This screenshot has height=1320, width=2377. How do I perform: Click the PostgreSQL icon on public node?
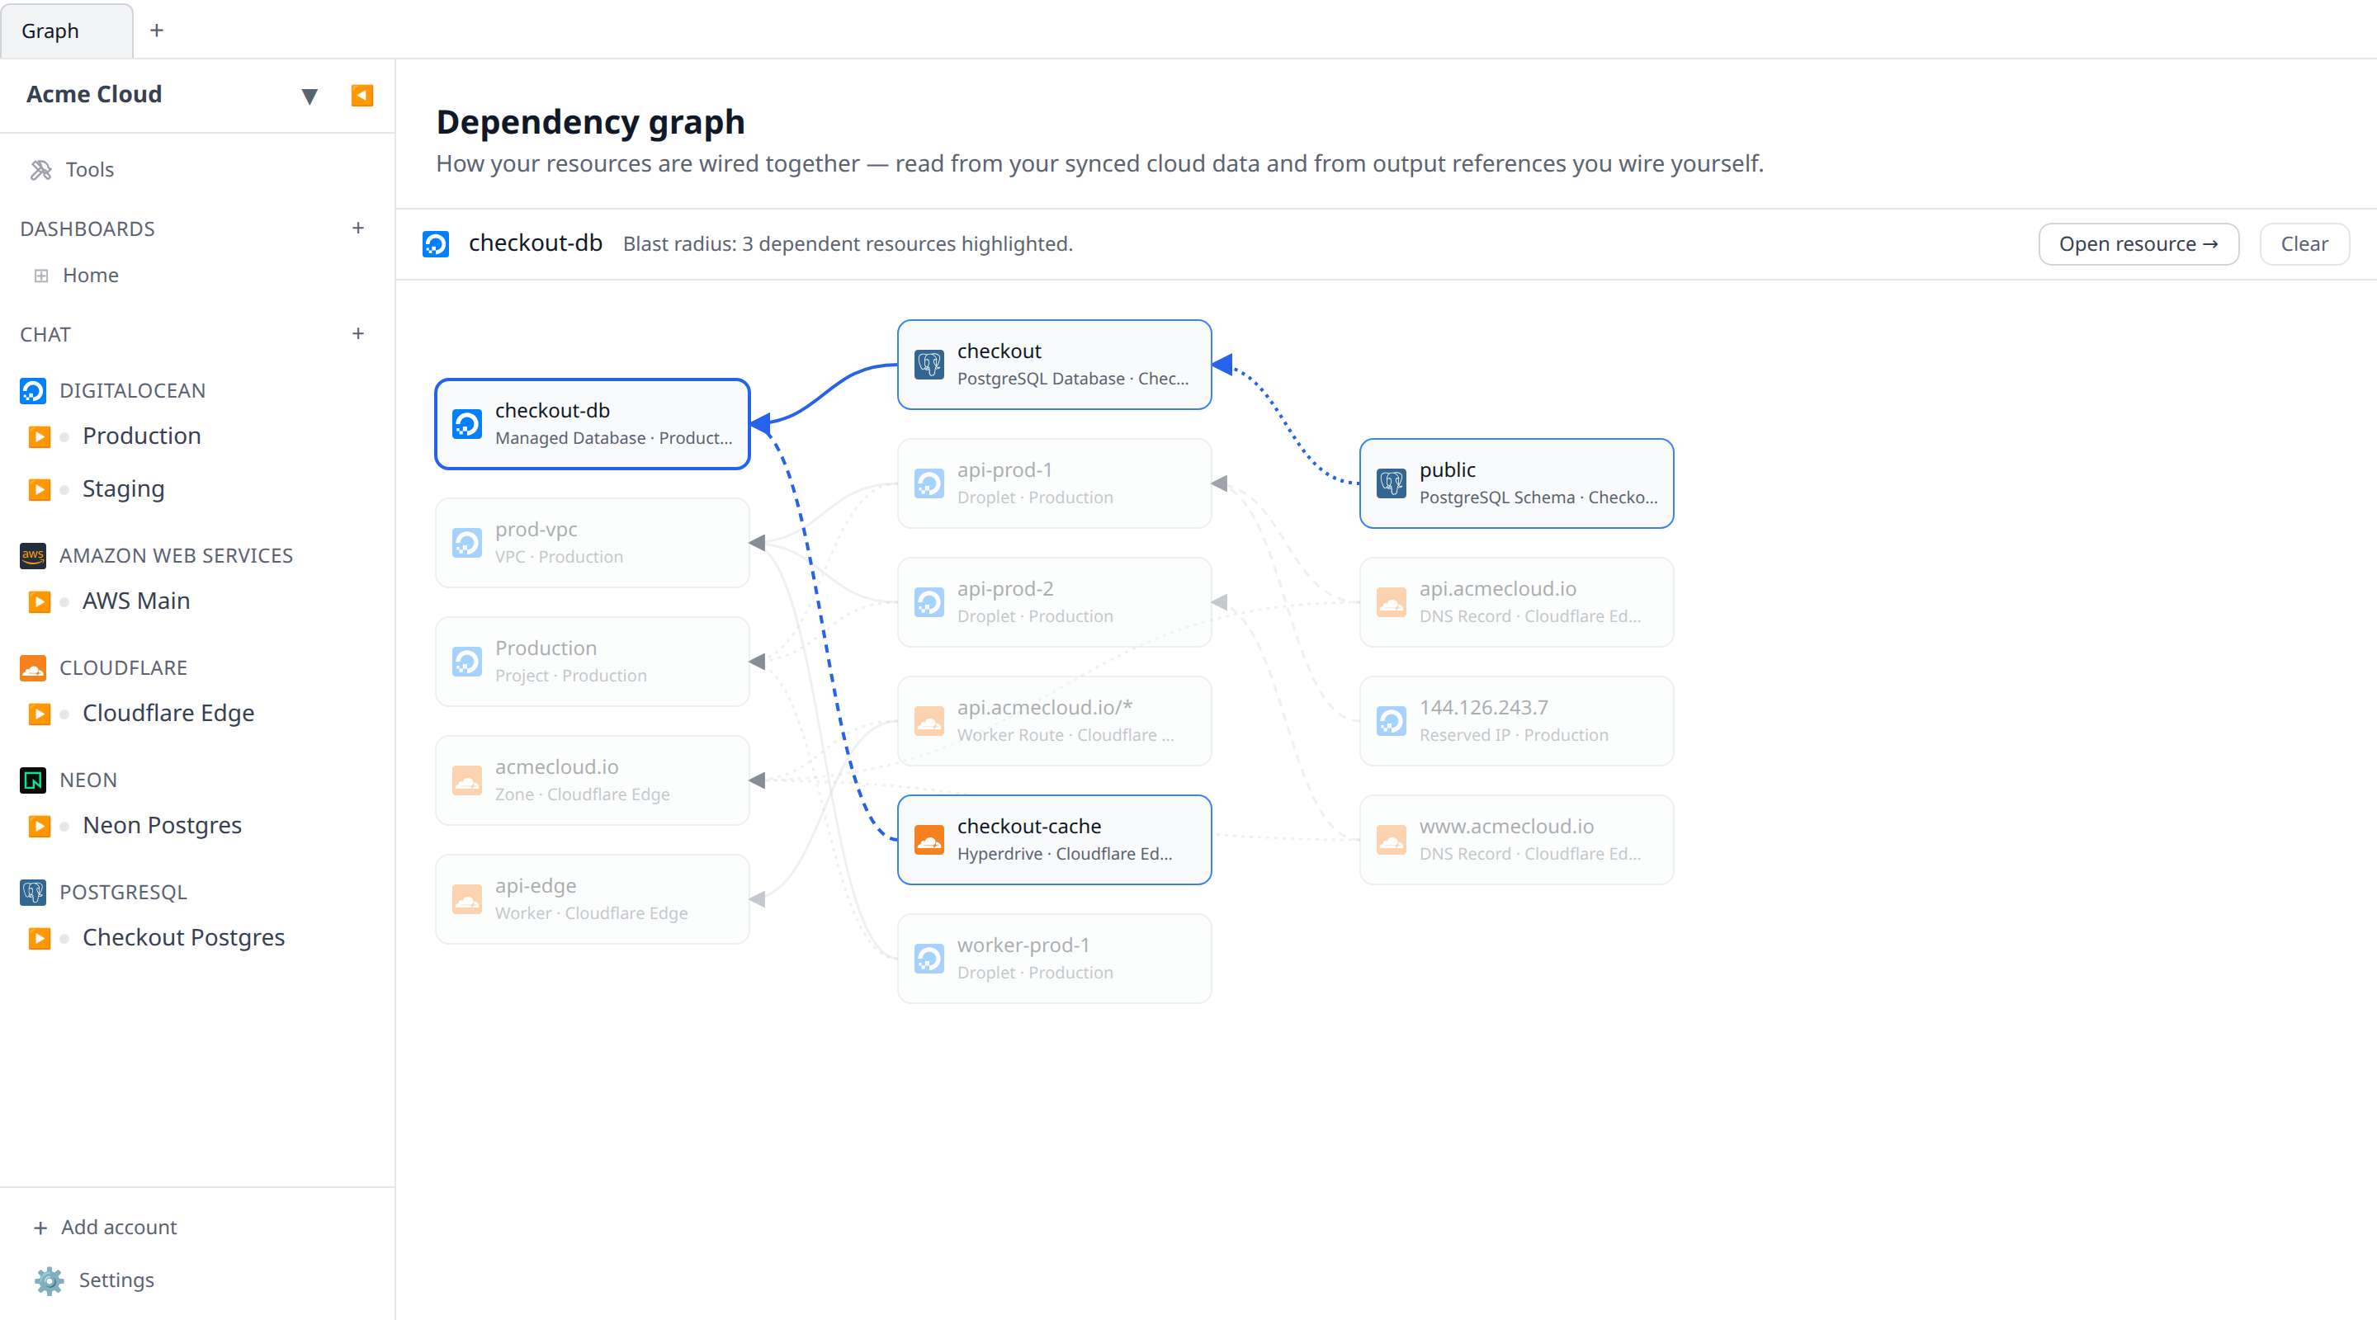tap(1392, 483)
